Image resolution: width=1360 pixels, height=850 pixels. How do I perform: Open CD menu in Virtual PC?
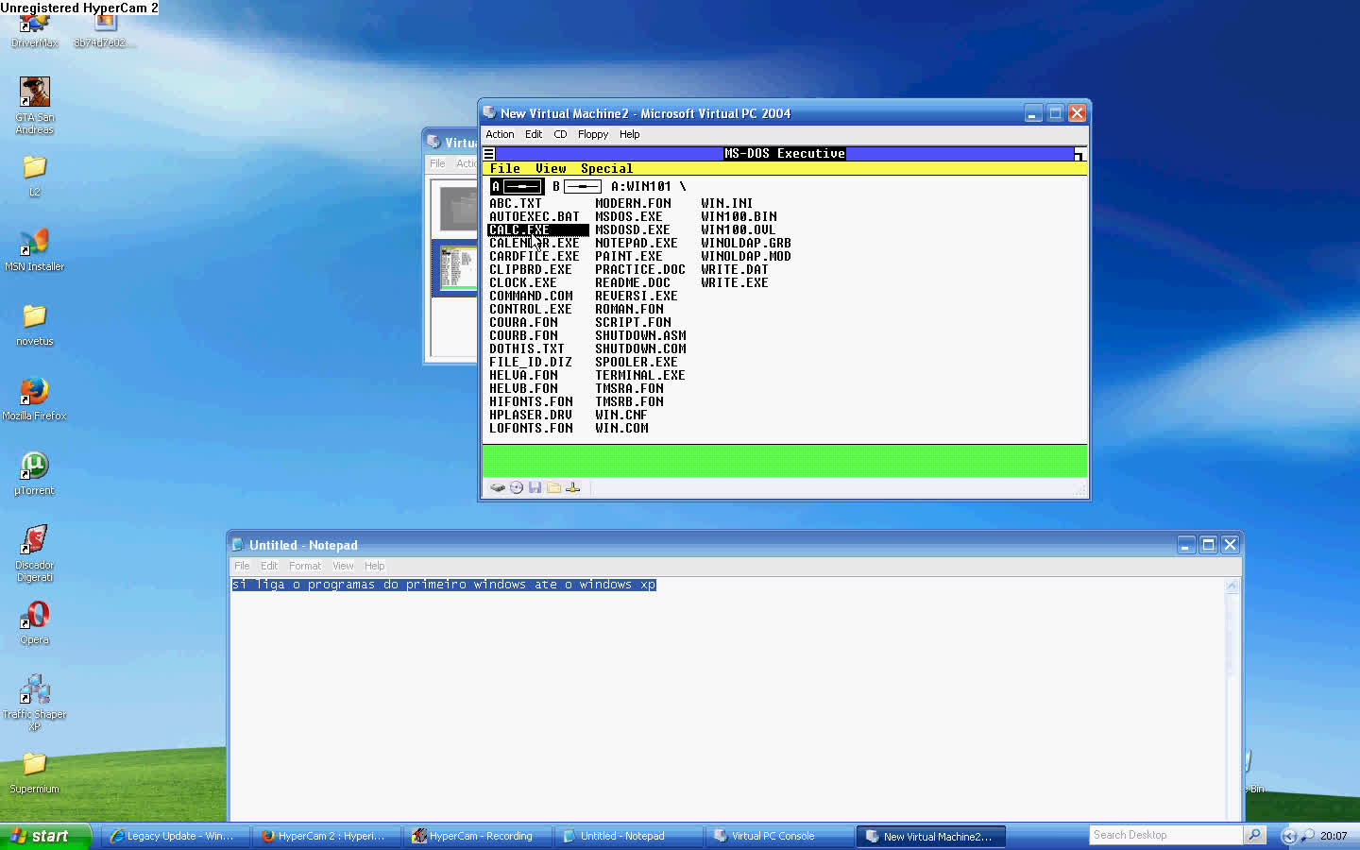560,134
